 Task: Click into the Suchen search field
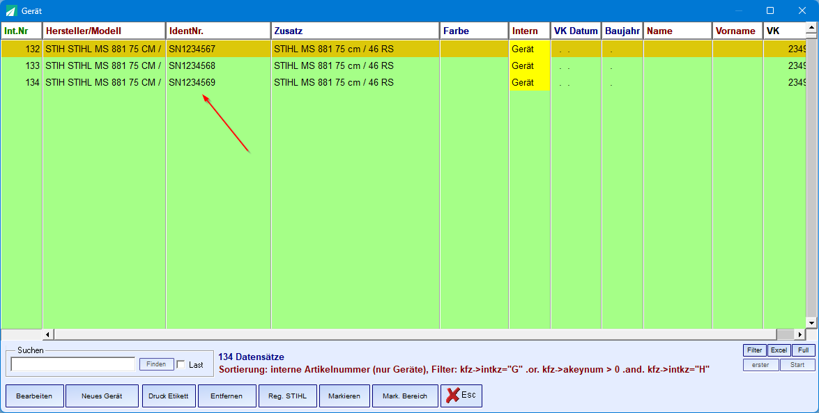72,364
